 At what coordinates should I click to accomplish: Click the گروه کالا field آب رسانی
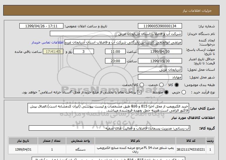tap(109, 128)
